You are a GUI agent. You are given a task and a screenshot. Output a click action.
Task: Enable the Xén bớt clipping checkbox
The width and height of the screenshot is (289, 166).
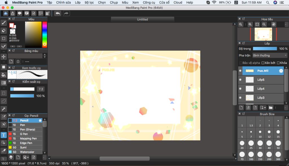263,63
